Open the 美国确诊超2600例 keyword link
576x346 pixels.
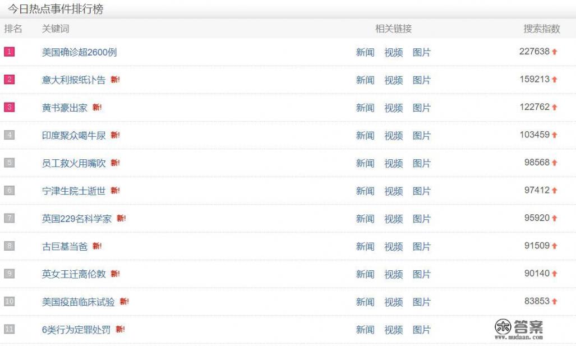pos(79,52)
